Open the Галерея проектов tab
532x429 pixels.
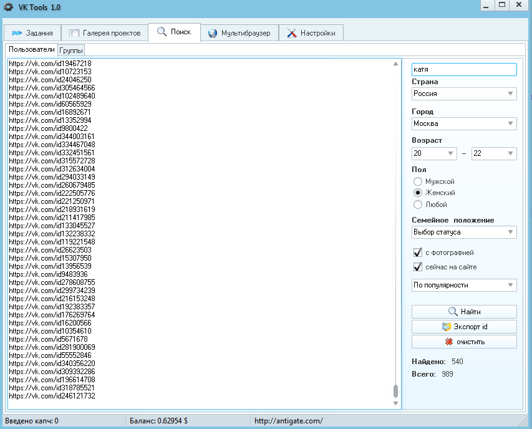click(x=105, y=33)
